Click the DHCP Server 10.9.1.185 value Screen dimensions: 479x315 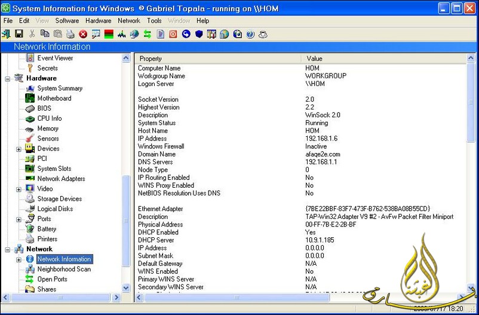click(320, 240)
